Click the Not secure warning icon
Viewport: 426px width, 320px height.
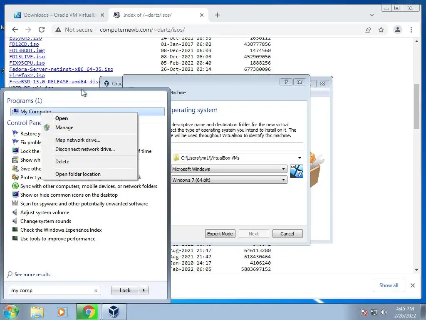coord(58,30)
